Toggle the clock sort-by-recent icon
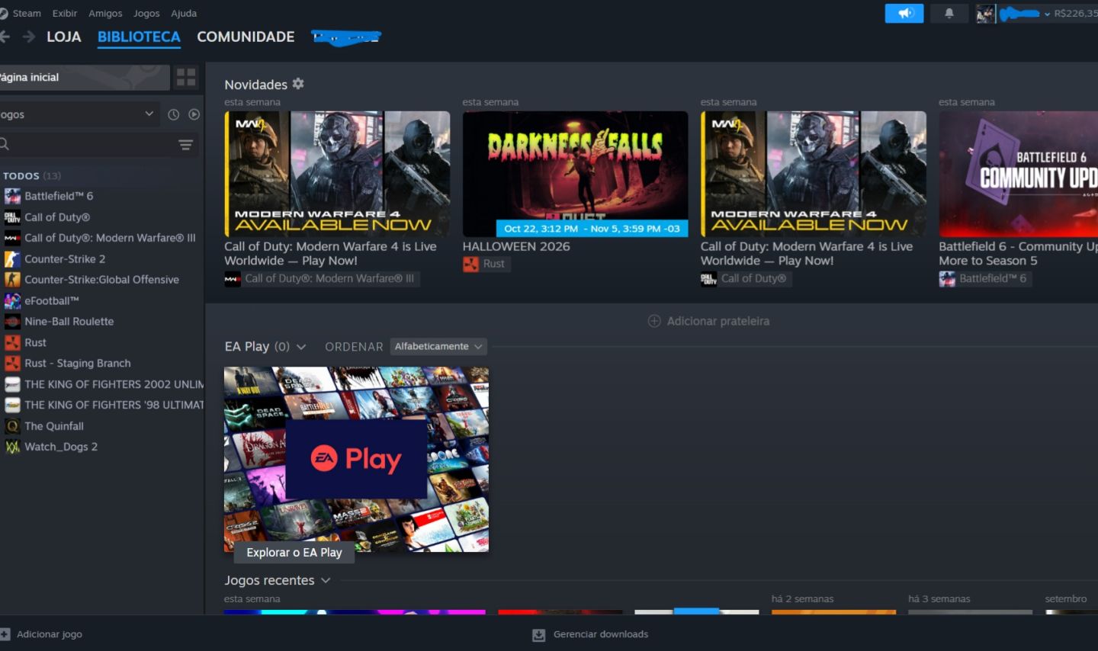Image resolution: width=1098 pixels, height=651 pixels. click(173, 114)
